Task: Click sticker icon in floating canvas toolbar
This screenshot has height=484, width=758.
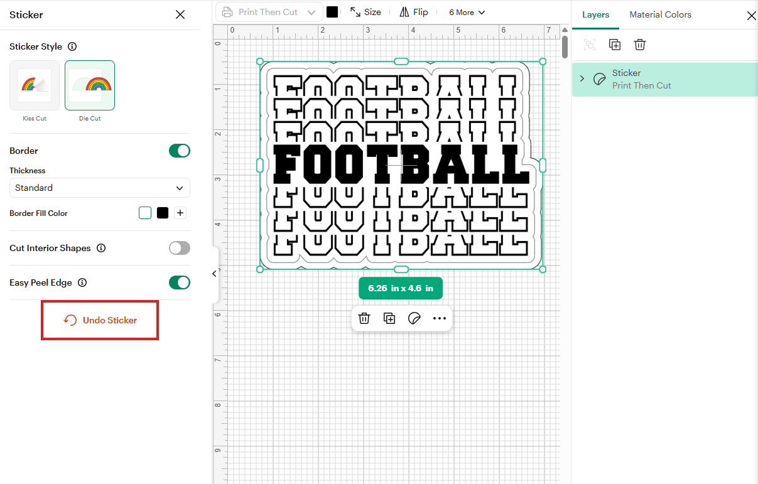Action: pyautogui.click(x=414, y=318)
